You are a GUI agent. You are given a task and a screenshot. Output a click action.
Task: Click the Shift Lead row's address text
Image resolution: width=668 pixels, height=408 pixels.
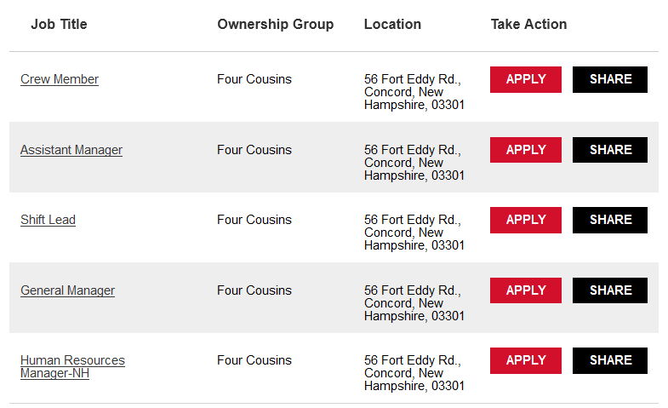(x=414, y=233)
